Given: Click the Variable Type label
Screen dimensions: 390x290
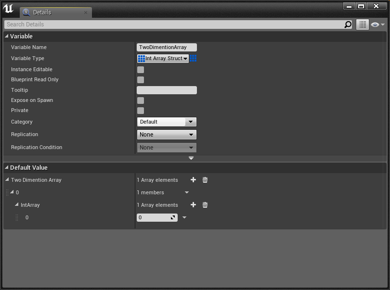Looking at the screenshot, I should pos(27,58).
